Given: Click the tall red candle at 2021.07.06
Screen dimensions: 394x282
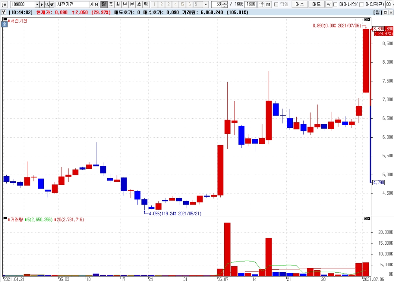Looking at the screenshot, I should (366, 61).
